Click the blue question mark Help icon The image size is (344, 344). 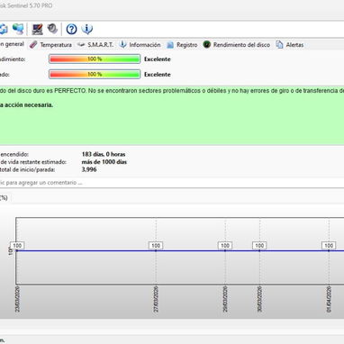[71, 29]
